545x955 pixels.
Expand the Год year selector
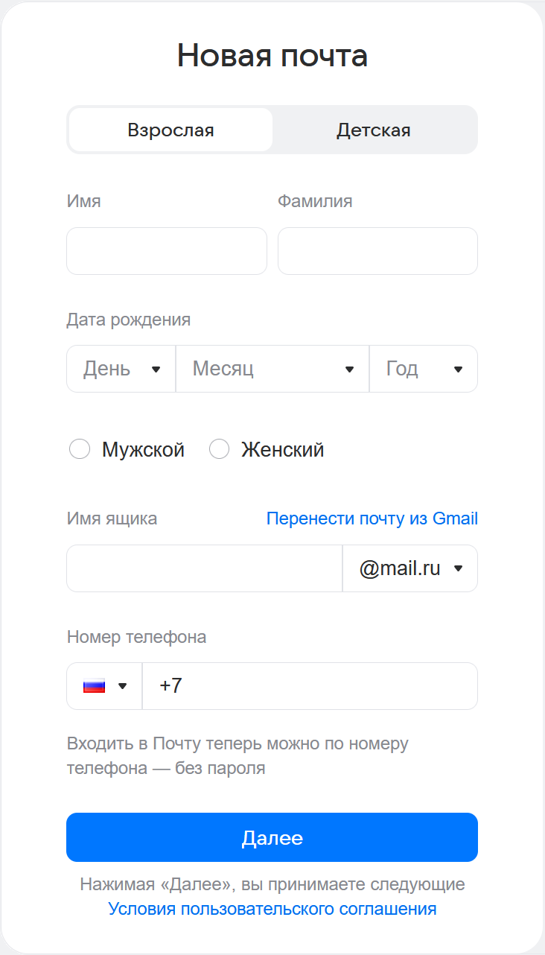[424, 369]
